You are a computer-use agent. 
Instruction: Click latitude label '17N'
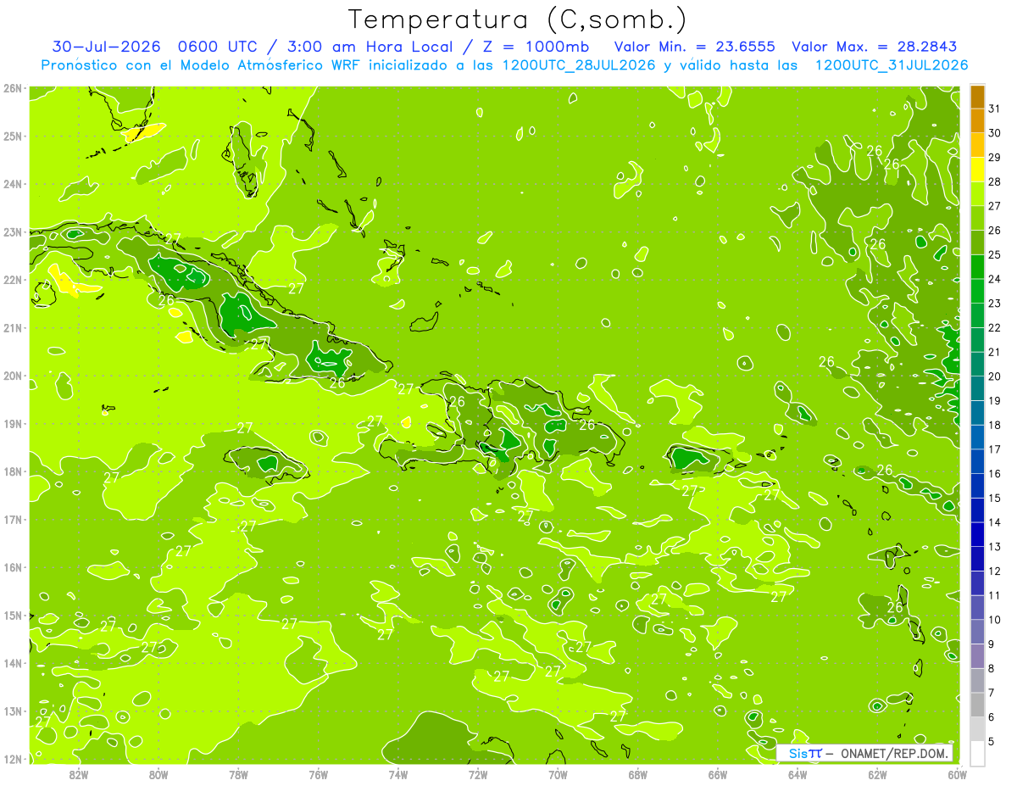12,519
